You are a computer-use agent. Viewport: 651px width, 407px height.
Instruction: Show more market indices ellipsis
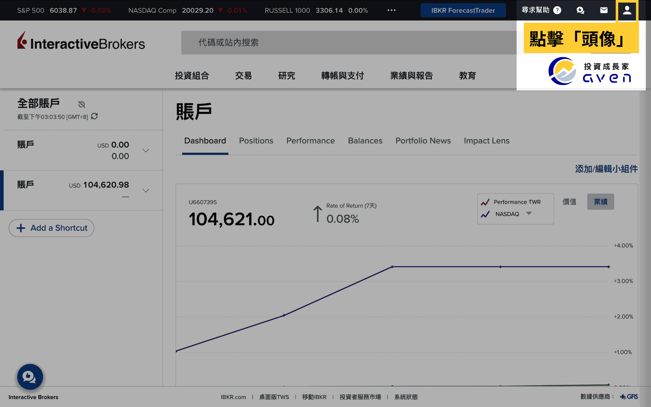392,10
